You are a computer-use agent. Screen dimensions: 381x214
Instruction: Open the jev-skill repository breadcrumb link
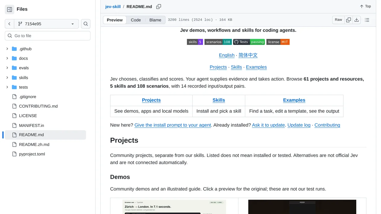113,7
